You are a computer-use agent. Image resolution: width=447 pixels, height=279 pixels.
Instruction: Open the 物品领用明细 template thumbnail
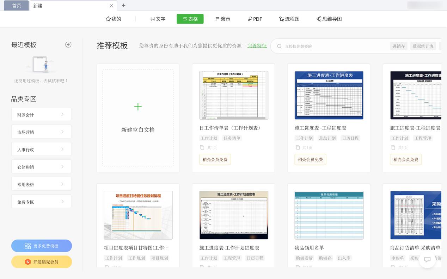tap(329, 215)
